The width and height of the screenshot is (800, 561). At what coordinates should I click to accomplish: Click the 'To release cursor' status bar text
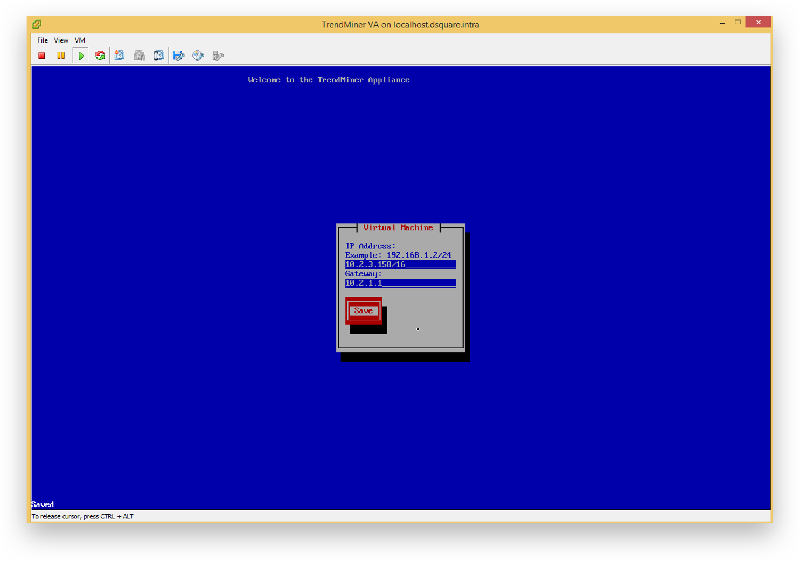82,516
